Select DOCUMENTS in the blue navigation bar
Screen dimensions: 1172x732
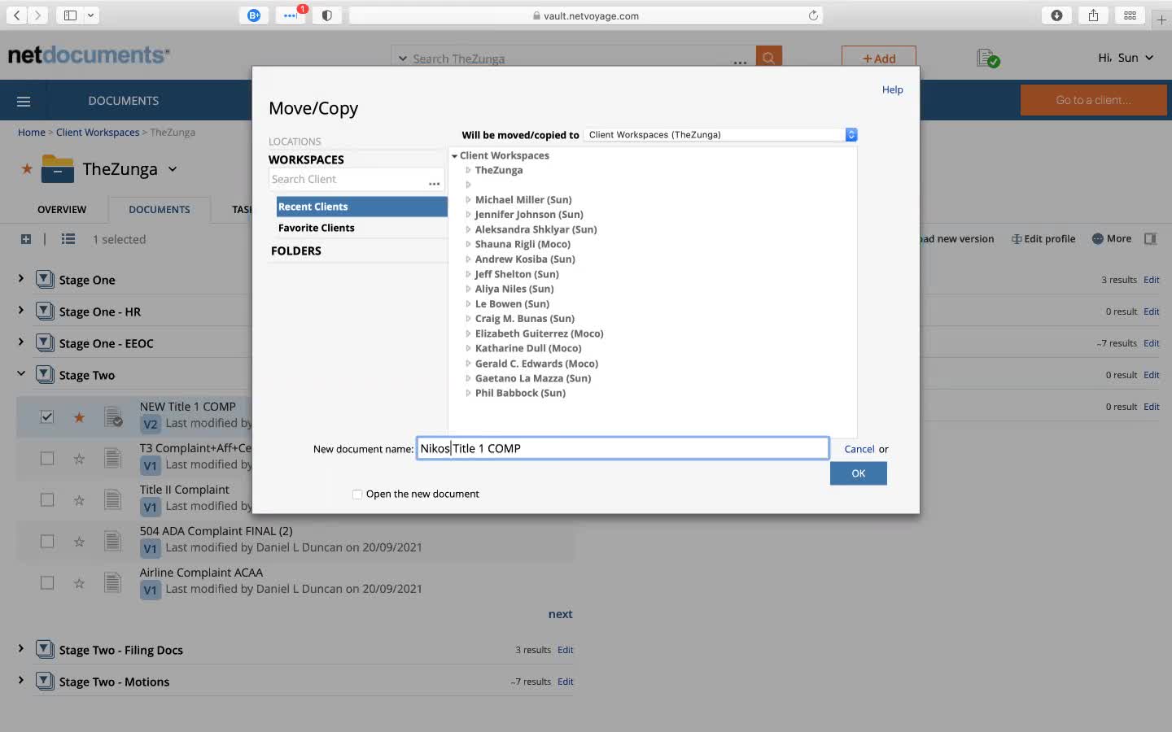click(124, 101)
